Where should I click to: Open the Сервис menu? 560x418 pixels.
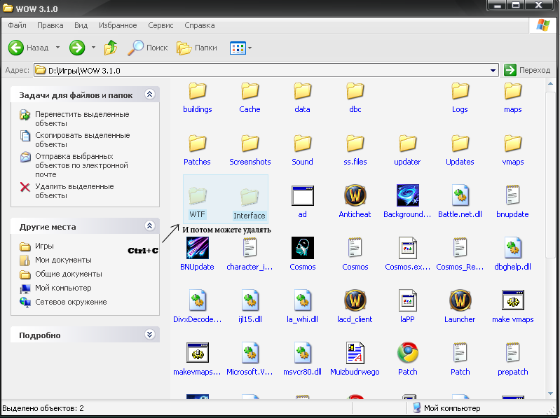pyautogui.click(x=161, y=25)
